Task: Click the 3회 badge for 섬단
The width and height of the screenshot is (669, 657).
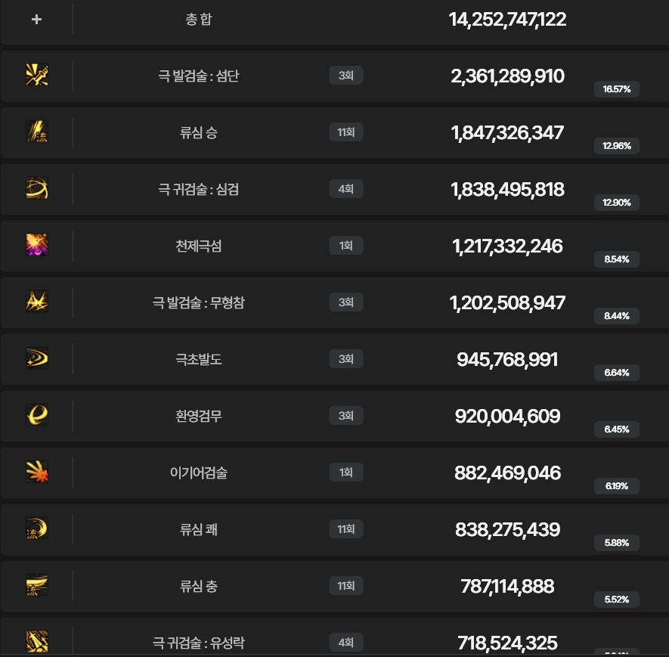Action: (x=346, y=76)
